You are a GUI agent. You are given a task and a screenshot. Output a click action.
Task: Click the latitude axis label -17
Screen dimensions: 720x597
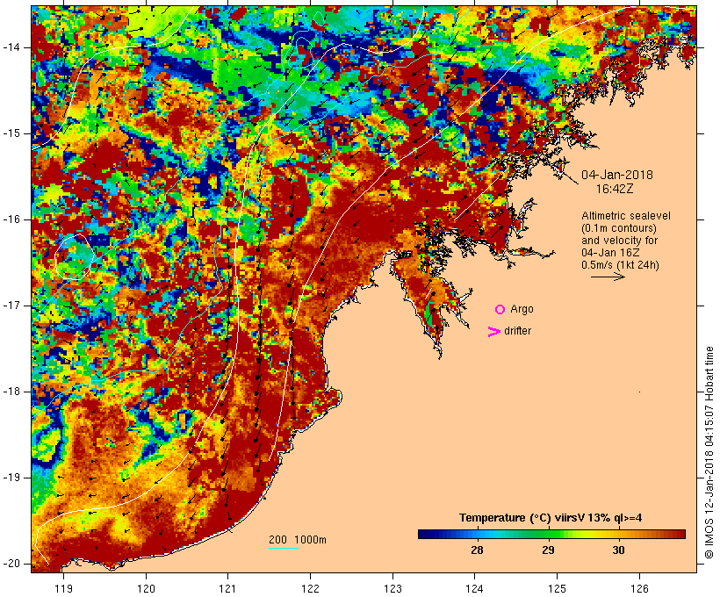point(11,306)
